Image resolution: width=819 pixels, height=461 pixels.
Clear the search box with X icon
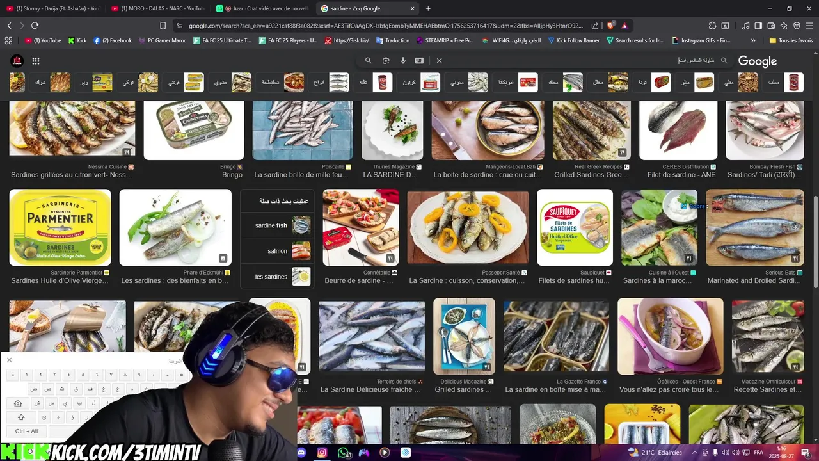439,61
